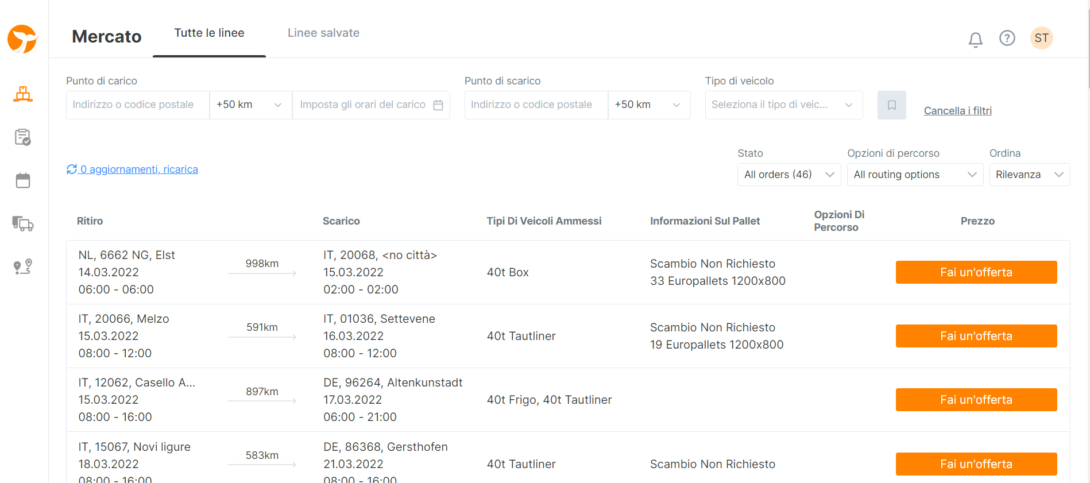The width and height of the screenshot is (1090, 483).
Task: Click Fai un'offerta for Casello shipment
Action: tap(976, 400)
